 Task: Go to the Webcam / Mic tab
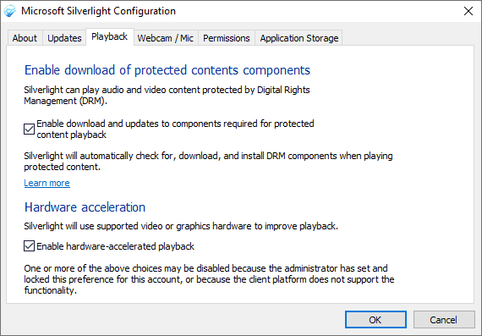click(166, 38)
